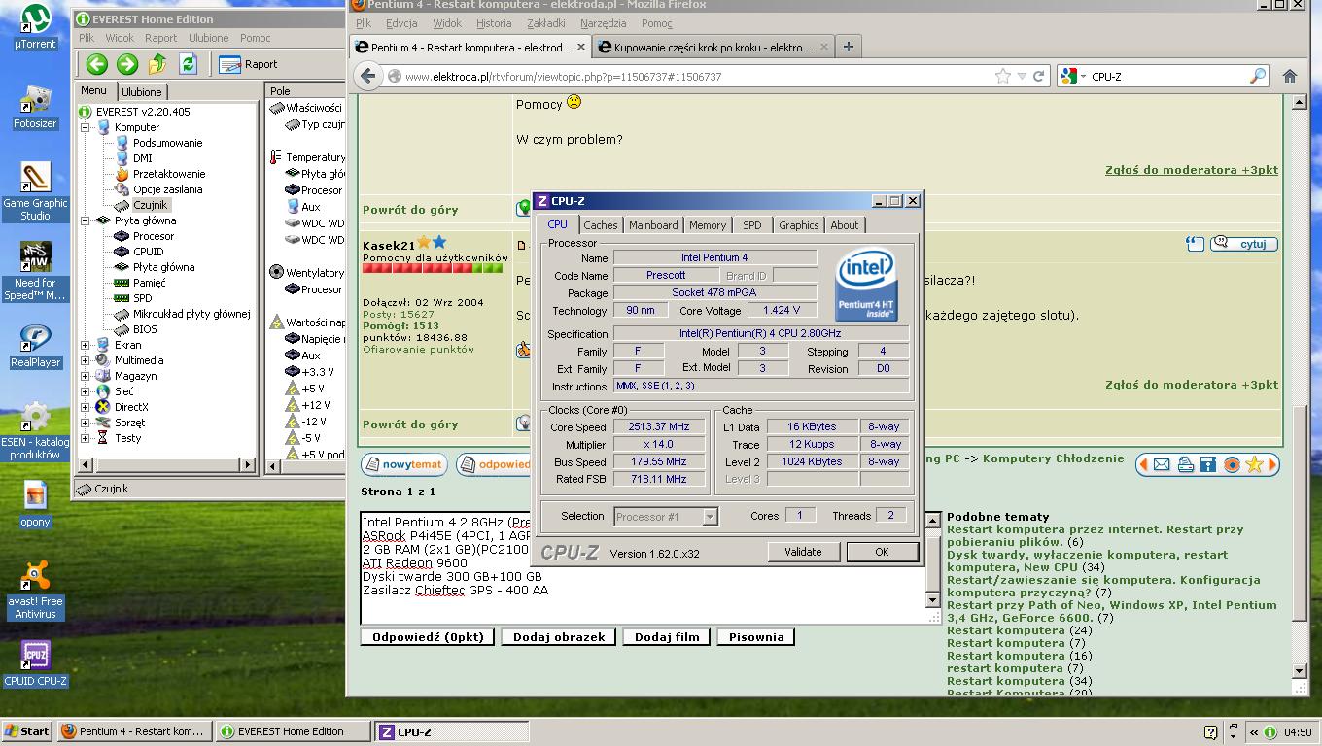Click the green Back arrow in EVEREST toolbar
Viewport: 1322px width, 746px height.
96,64
